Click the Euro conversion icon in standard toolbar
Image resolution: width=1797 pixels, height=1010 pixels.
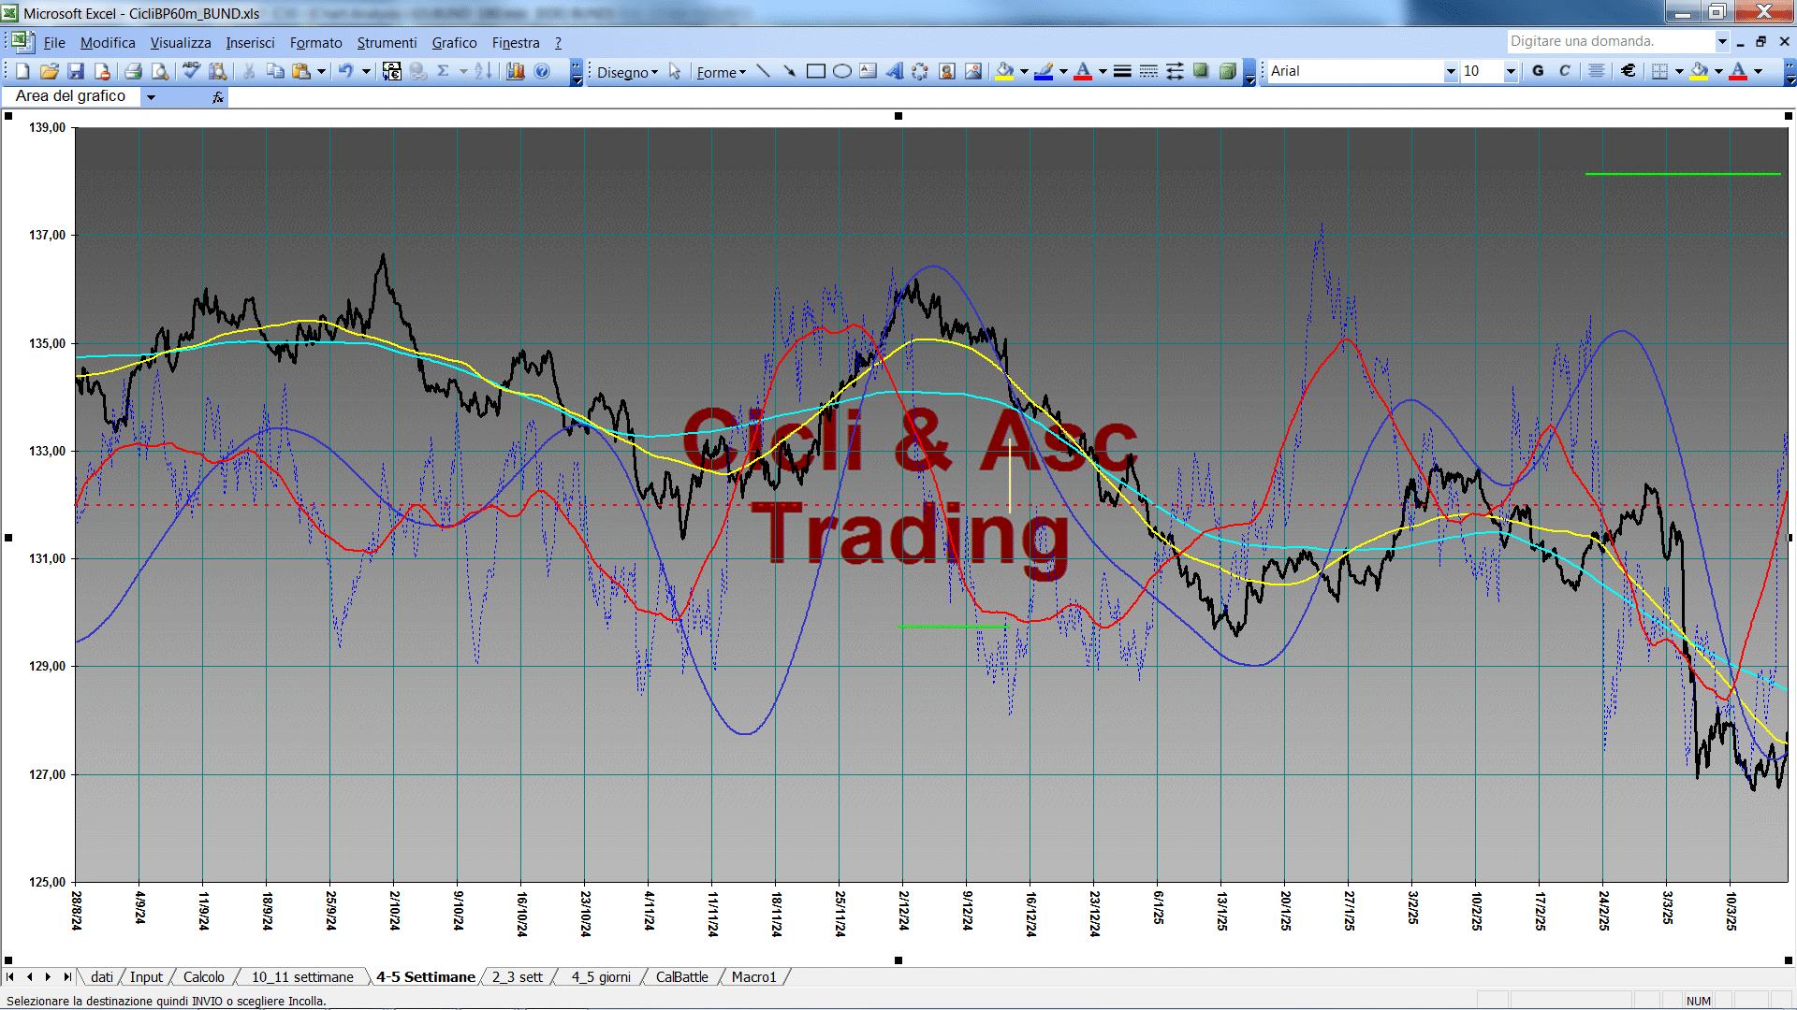coord(392,71)
